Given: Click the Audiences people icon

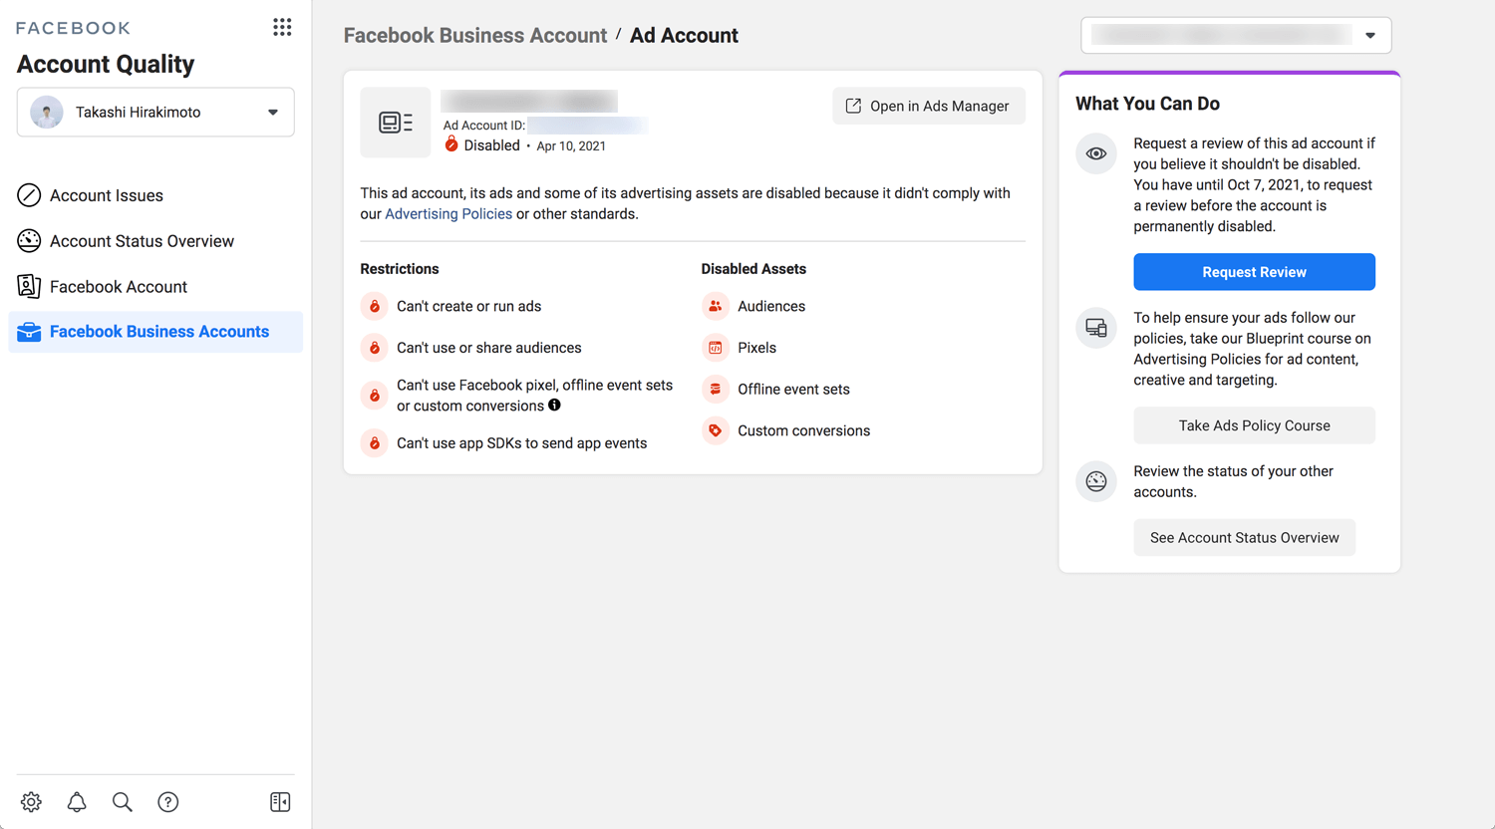Looking at the screenshot, I should click(x=716, y=306).
